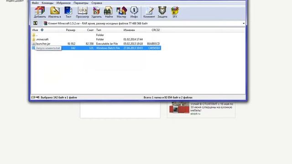Select the launcher.jar file name

[x=43, y=44]
